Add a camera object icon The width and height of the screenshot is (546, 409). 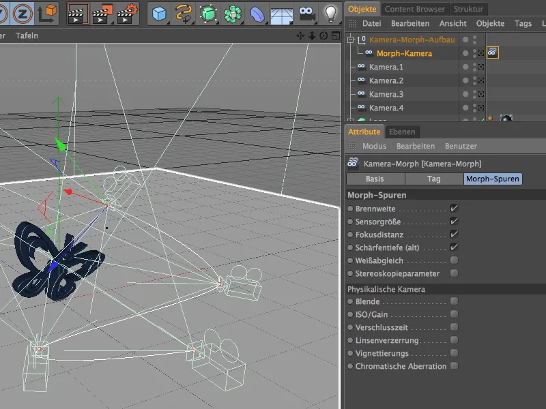pyautogui.click(x=306, y=14)
